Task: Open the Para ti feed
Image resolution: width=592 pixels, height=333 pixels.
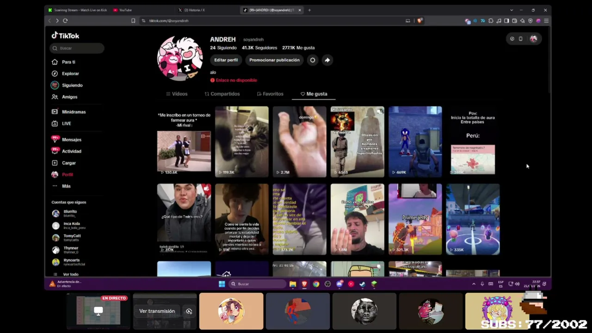Action: (x=64, y=62)
